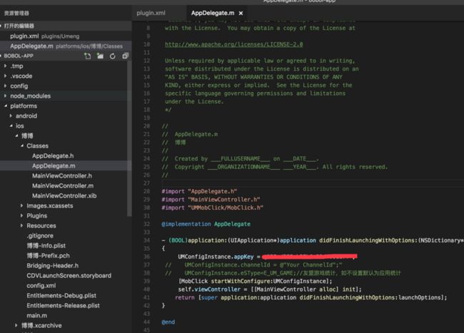This screenshot has width=464, height=333.
Task: Click line number 27 in gutter
Action: tap(147, 183)
